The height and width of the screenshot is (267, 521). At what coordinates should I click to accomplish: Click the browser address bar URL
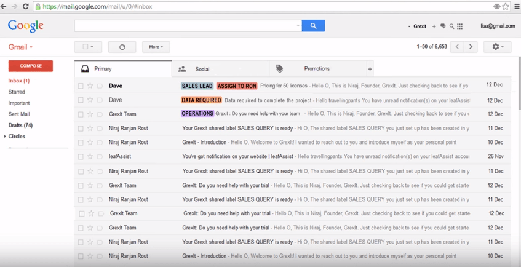tap(98, 6)
